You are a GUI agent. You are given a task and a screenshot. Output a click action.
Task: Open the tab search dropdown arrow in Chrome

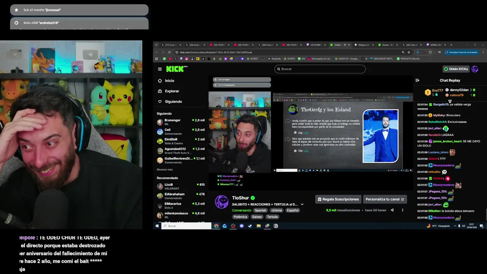(156, 45)
